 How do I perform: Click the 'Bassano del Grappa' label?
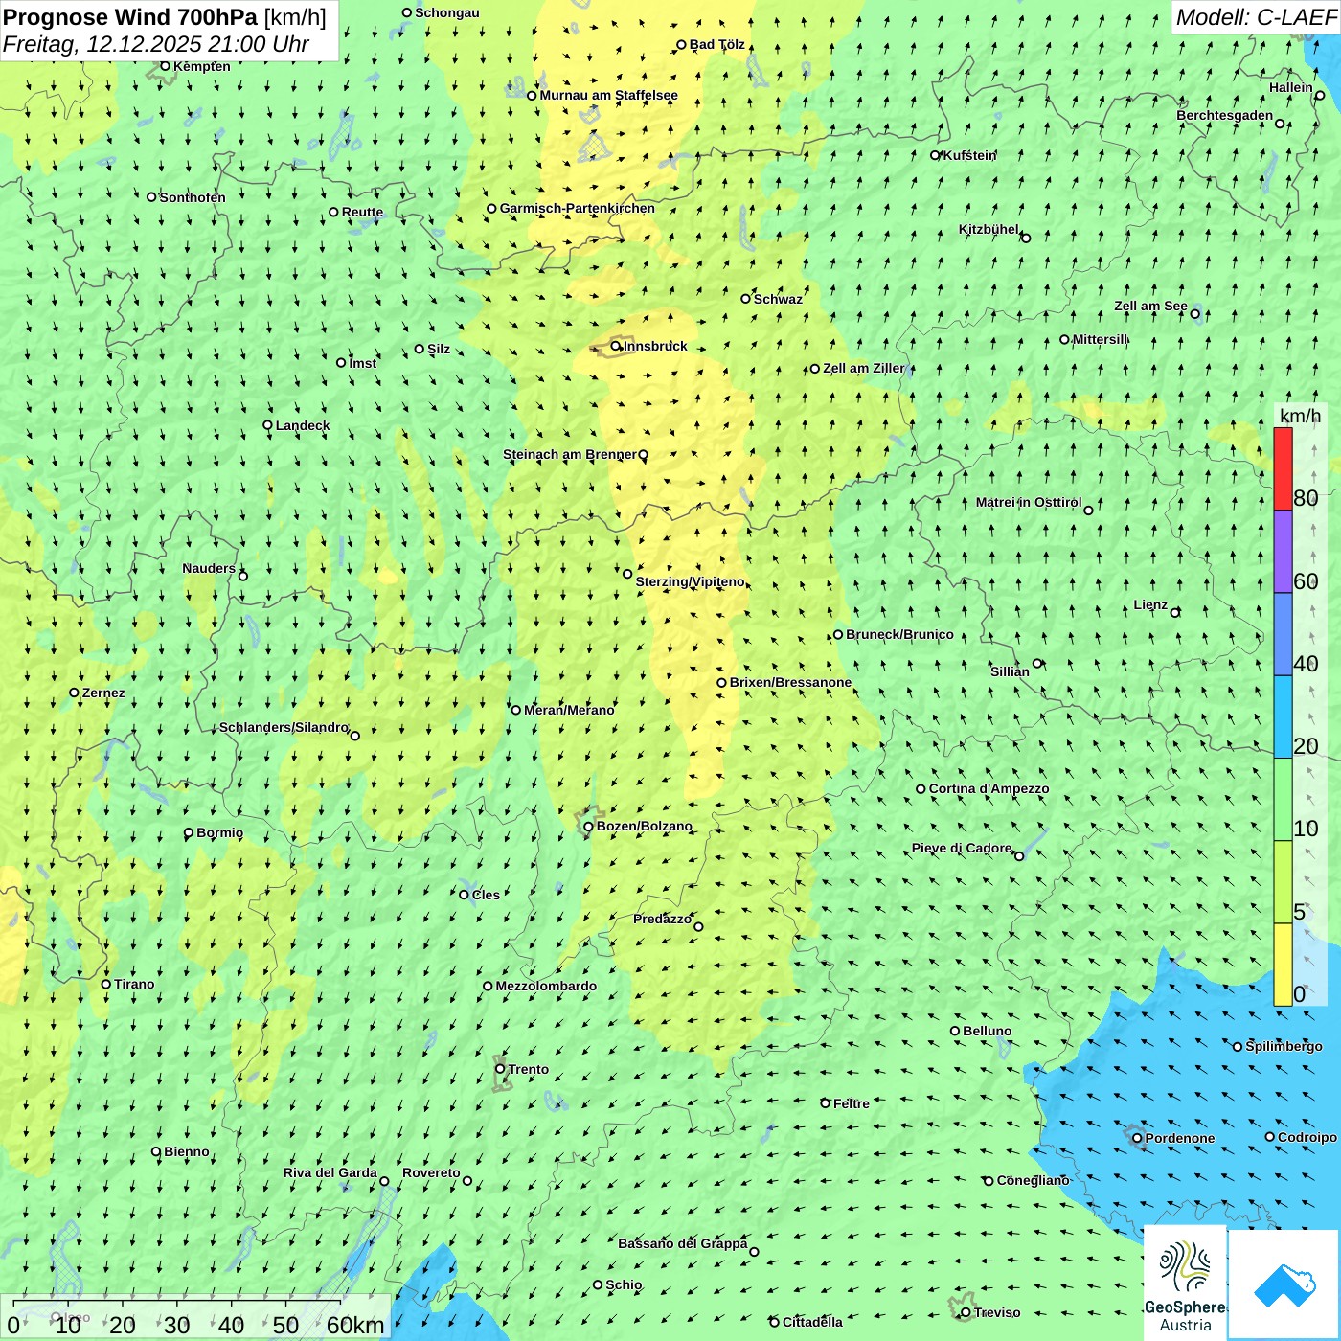(x=683, y=1243)
